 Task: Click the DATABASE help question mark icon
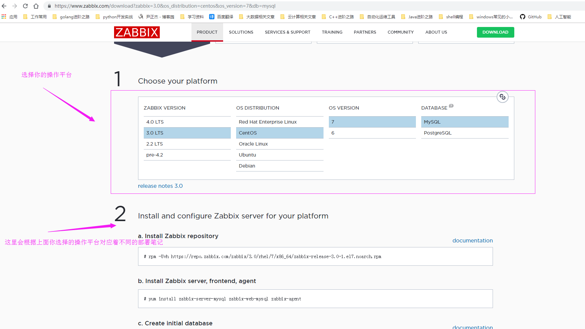click(451, 106)
